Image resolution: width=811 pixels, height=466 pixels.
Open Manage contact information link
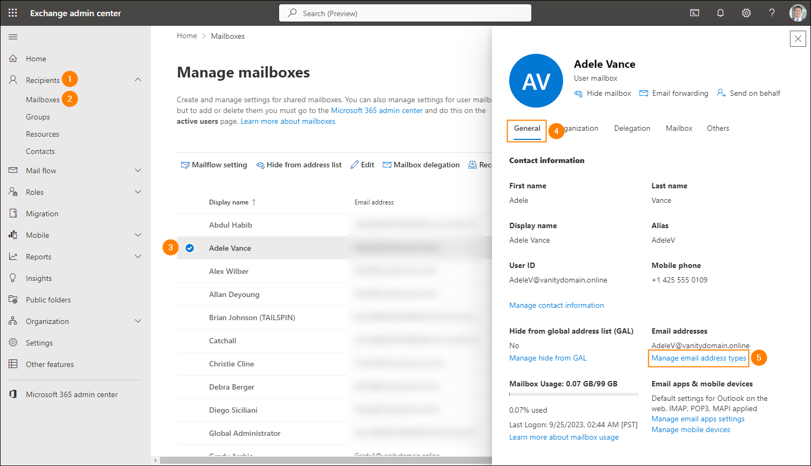(x=557, y=305)
